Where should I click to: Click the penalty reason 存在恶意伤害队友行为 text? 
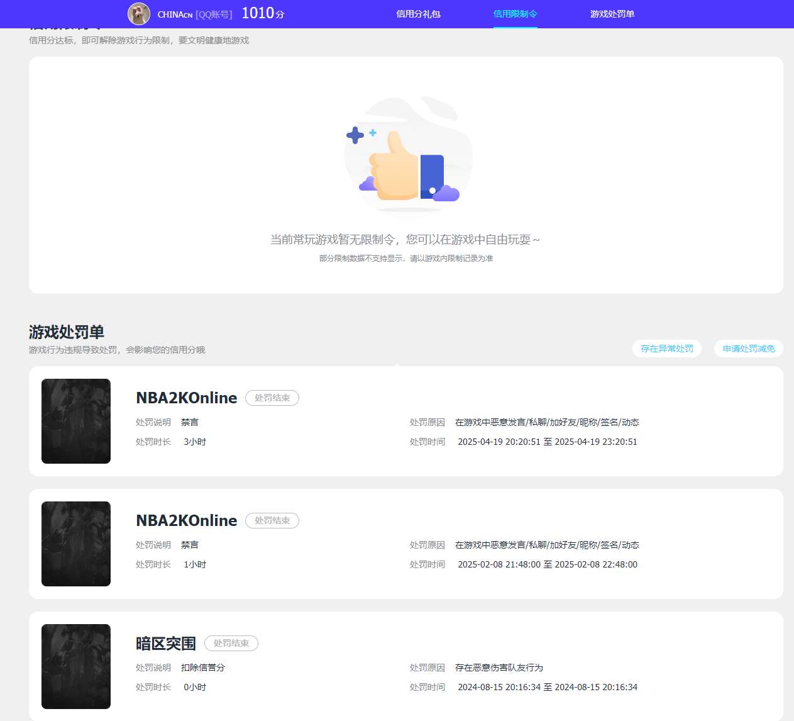tap(499, 668)
